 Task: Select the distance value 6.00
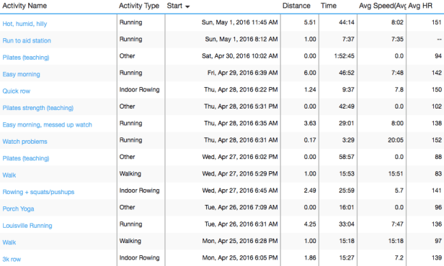coord(310,73)
